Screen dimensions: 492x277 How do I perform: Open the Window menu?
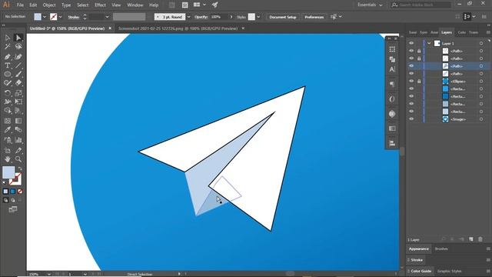[135, 5]
